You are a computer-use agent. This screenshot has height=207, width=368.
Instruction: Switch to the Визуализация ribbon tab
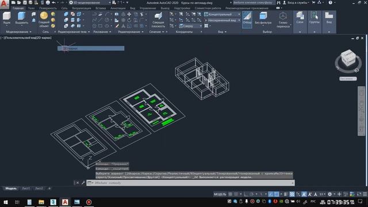point(82,8)
